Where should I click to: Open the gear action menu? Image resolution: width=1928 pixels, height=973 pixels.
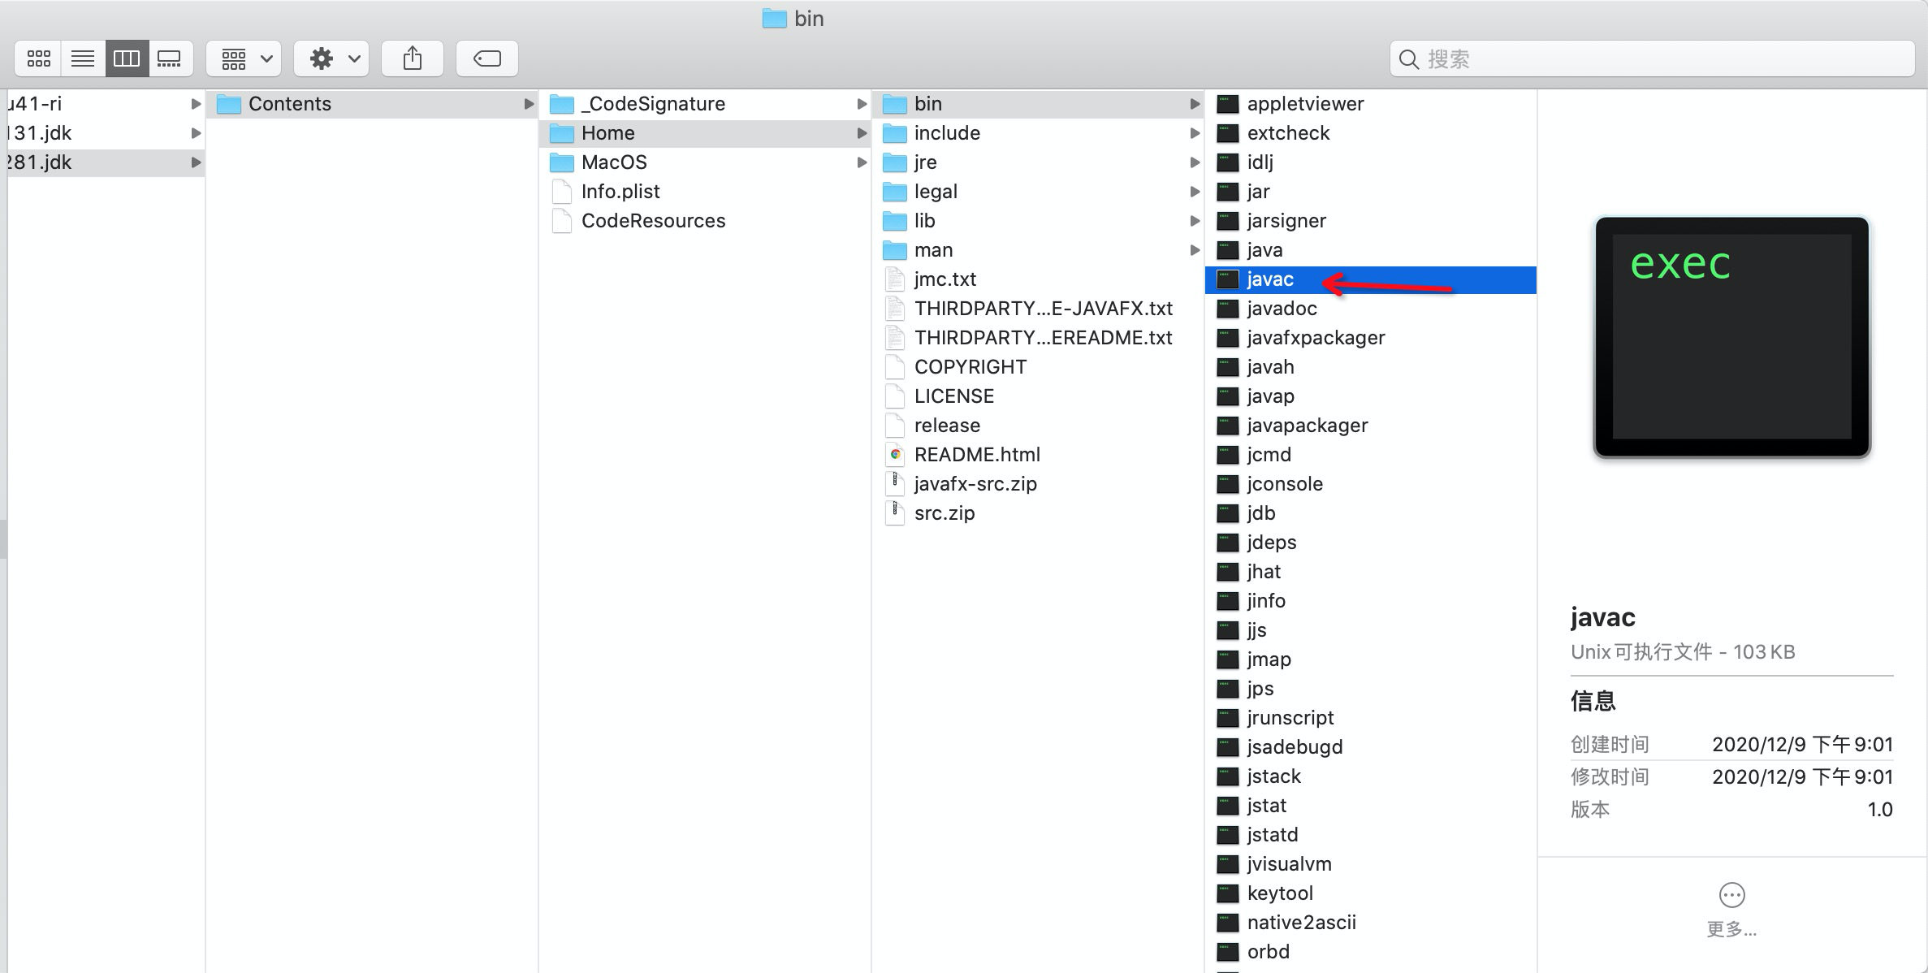tap(332, 58)
